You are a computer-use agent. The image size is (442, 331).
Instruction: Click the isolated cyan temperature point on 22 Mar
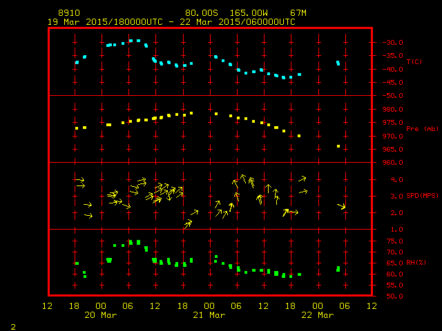tap(338, 63)
